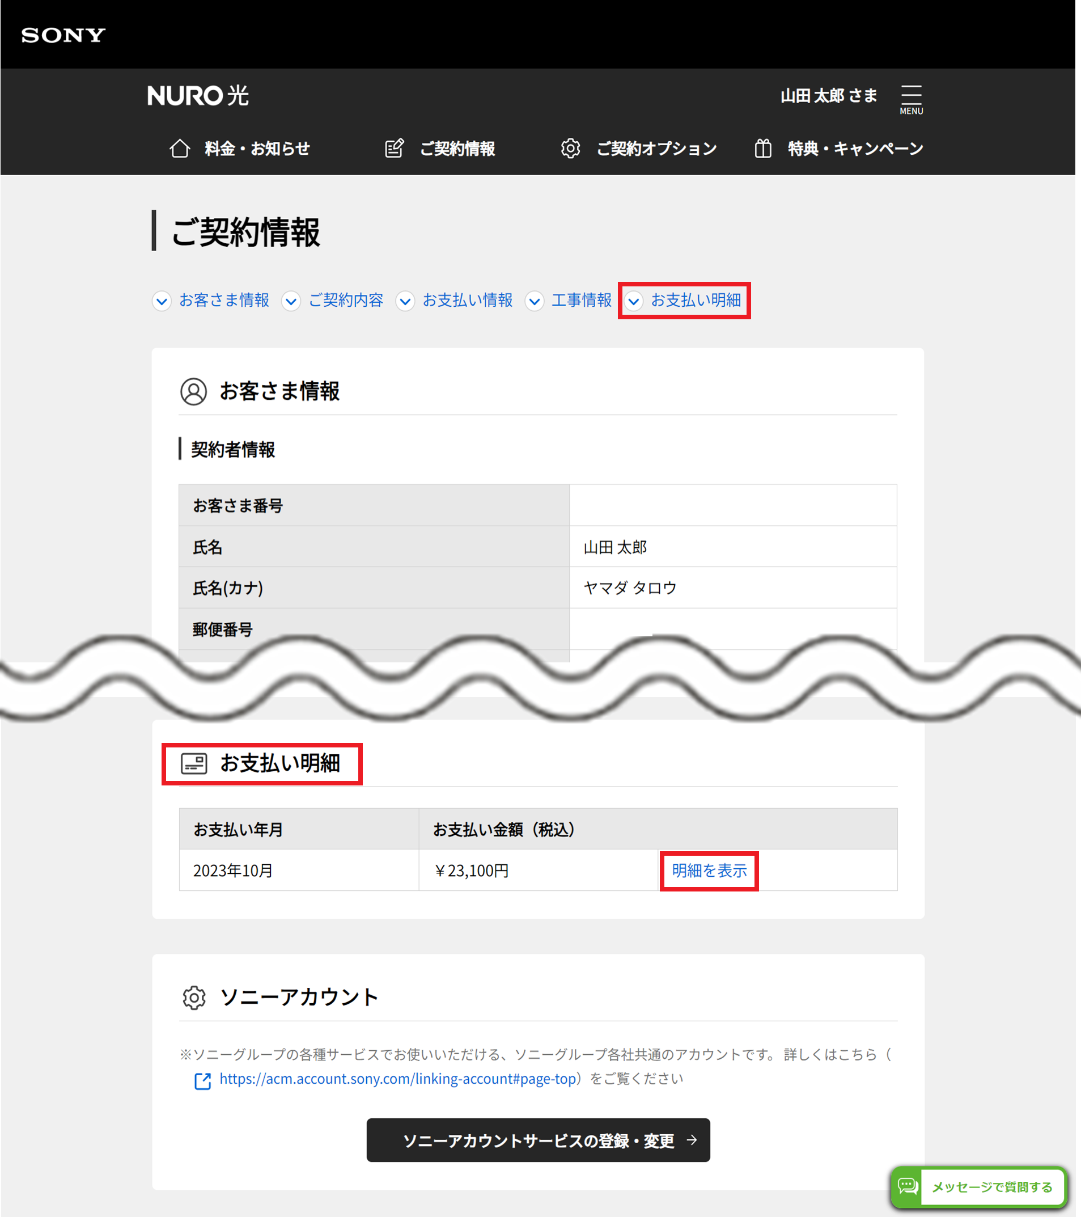Jump to お客さま情報 section link
The height and width of the screenshot is (1217, 1081).
tap(224, 300)
